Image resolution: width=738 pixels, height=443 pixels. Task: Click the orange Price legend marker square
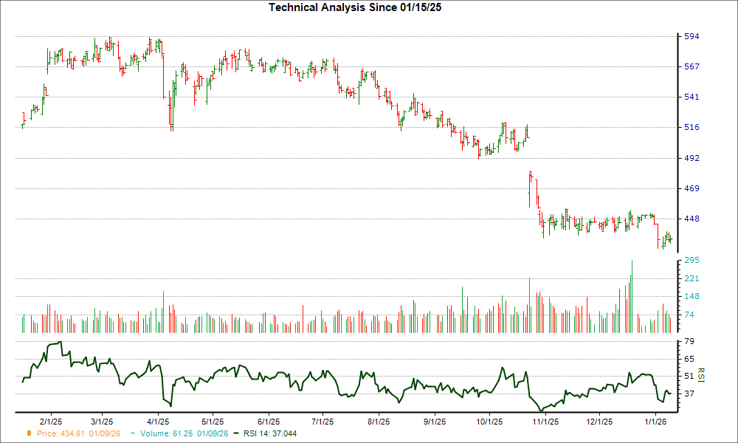[28, 434]
